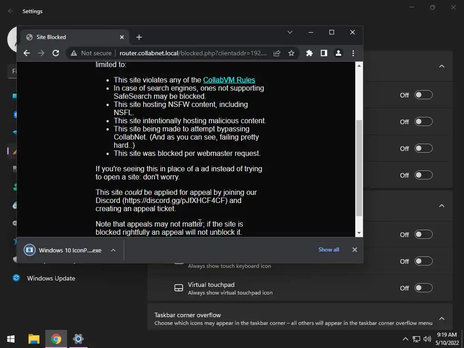This screenshot has width=464, height=348.
Task: Open the volume tray icon
Action: (427, 339)
